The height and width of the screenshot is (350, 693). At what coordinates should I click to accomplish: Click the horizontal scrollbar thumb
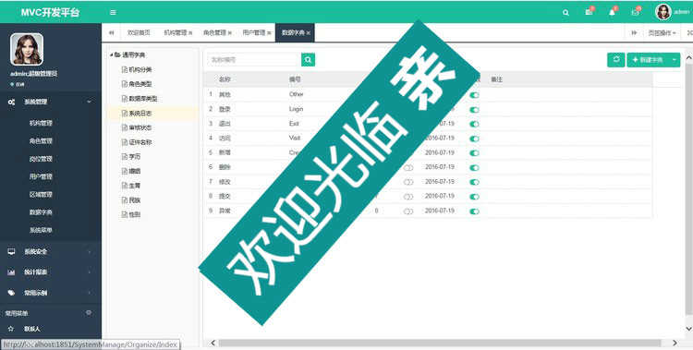click(x=439, y=343)
